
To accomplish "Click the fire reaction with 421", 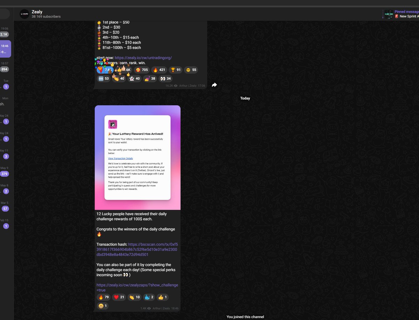I will [x=159, y=70].
